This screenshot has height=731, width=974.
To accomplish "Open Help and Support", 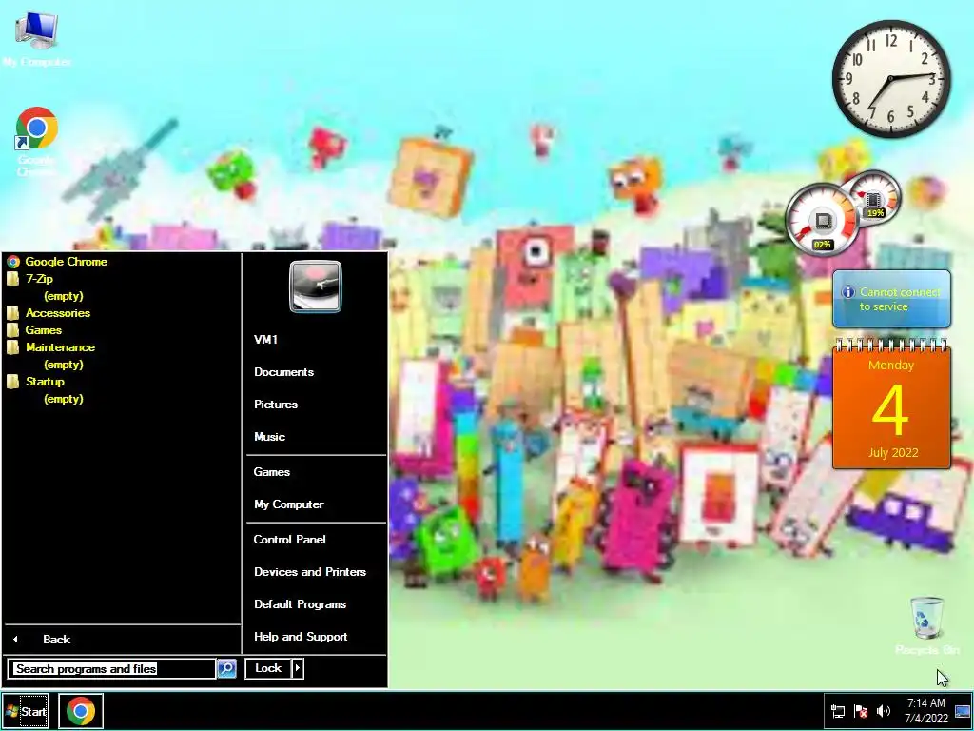I will tap(301, 637).
